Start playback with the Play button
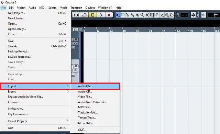This screenshot has width=220, height=134. click(x=101, y=15)
